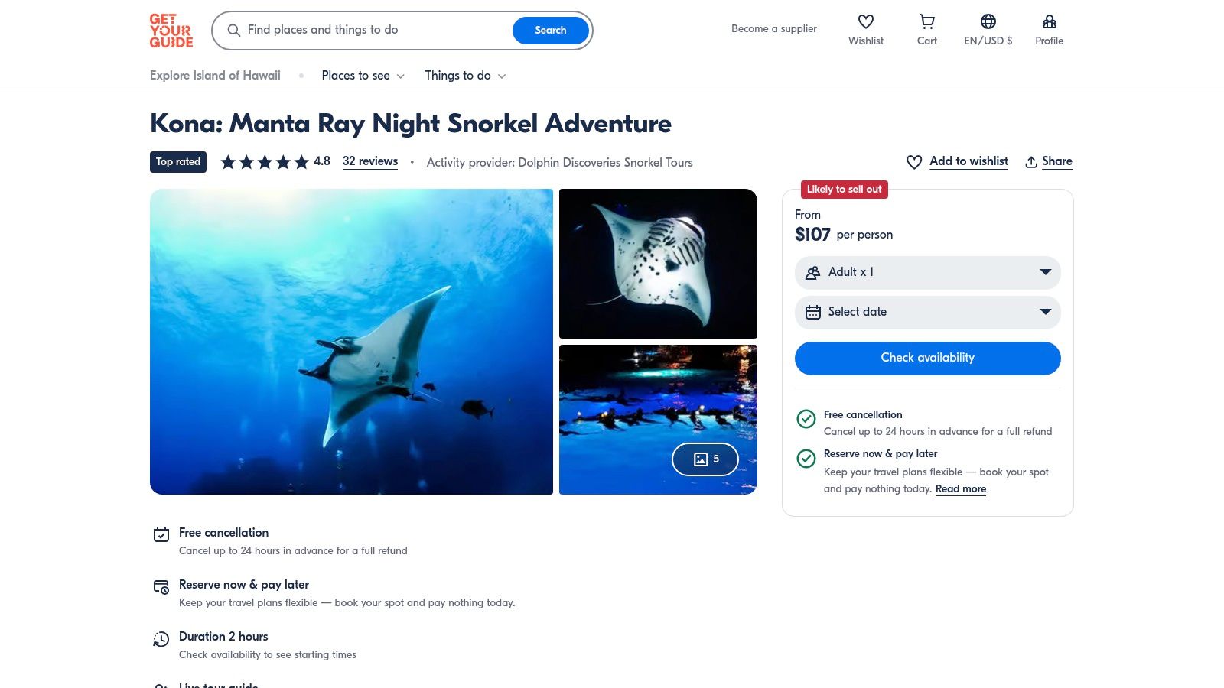The height and width of the screenshot is (688, 1224).
Task: Click Explore Island of Hawaii navigation item
Action: (x=215, y=76)
